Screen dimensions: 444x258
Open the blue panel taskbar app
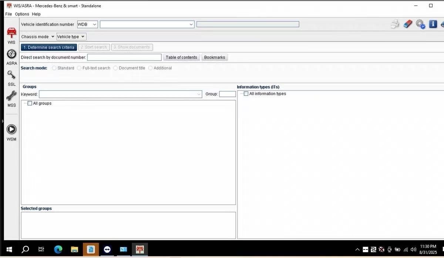(x=124, y=249)
